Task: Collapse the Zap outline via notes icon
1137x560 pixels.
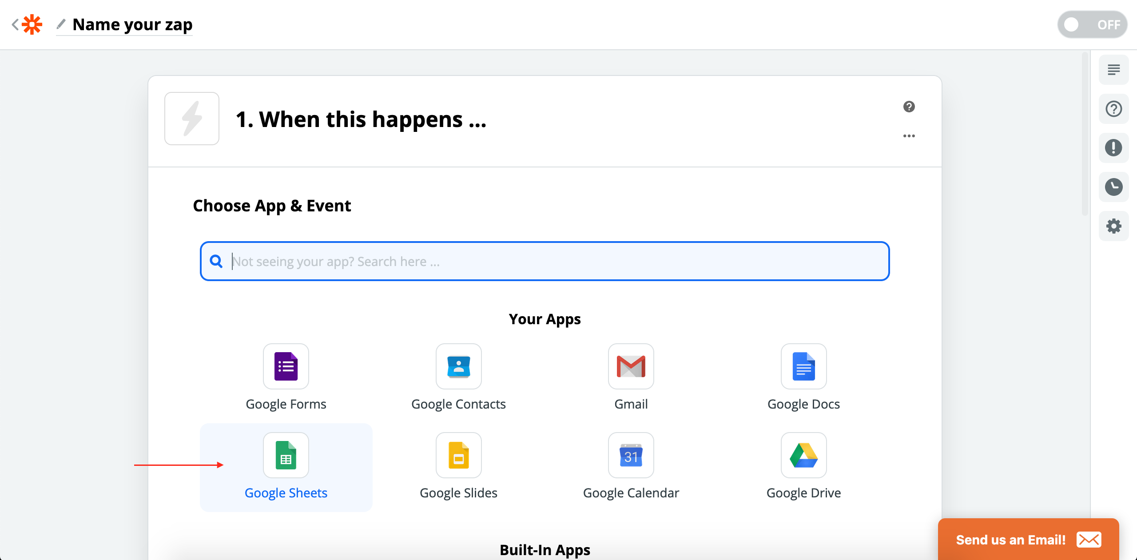Action: click(x=1113, y=69)
